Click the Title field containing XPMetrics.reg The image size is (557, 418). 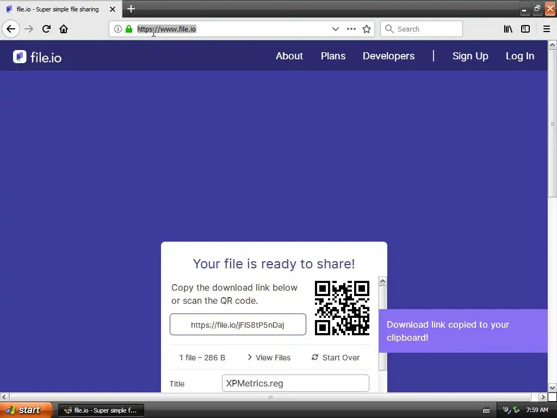click(295, 383)
